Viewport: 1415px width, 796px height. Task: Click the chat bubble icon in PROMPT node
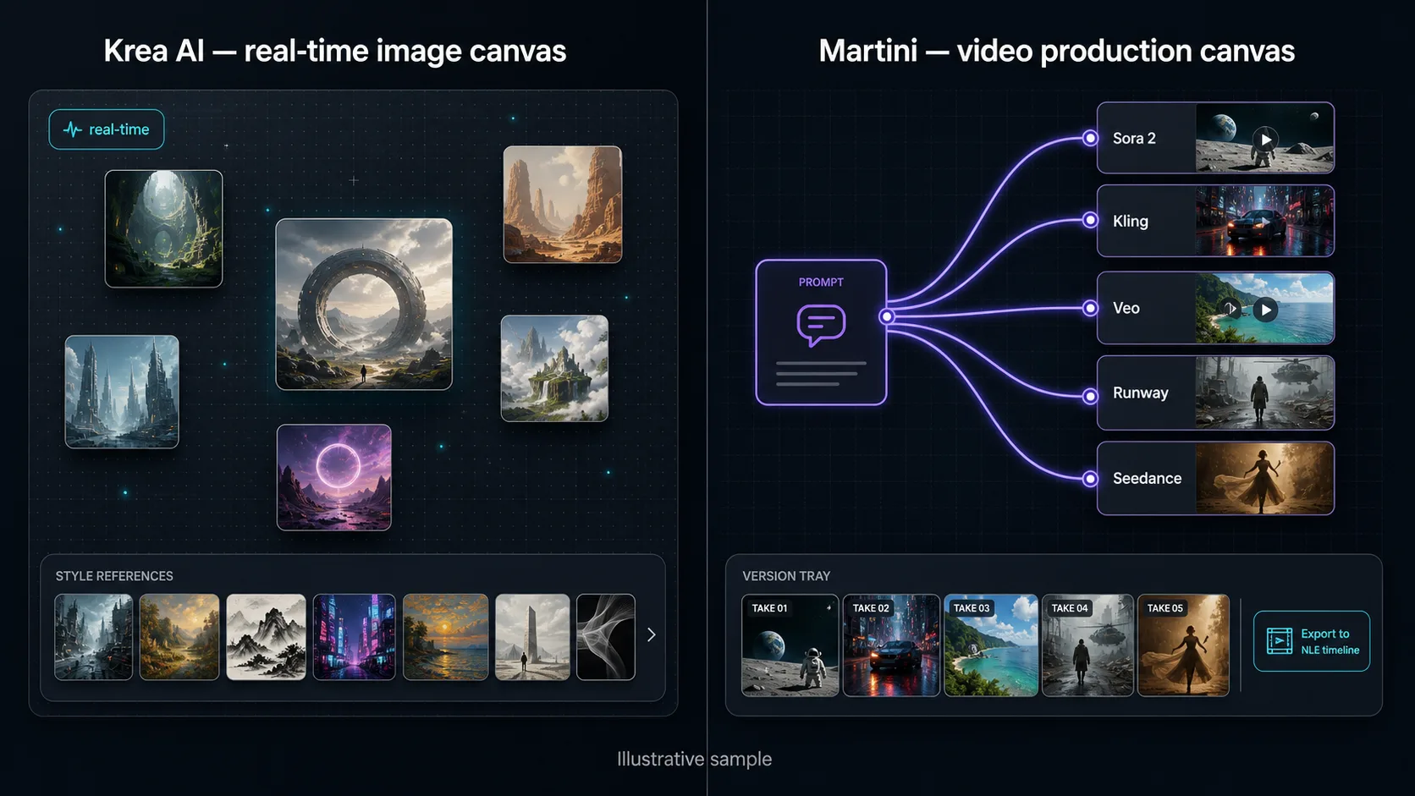821,325
